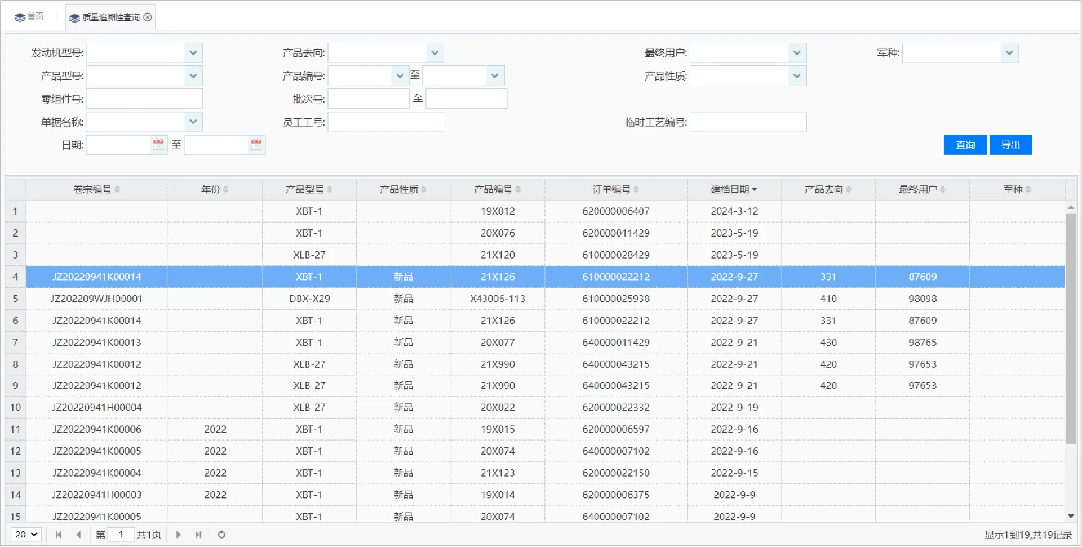The height and width of the screenshot is (547, 1082).
Task: Focus the 临时工艺编号 input field
Action: [748, 122]
